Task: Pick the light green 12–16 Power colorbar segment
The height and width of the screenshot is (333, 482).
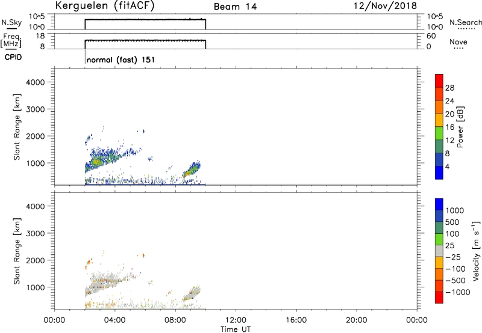Action: [439, 133]
